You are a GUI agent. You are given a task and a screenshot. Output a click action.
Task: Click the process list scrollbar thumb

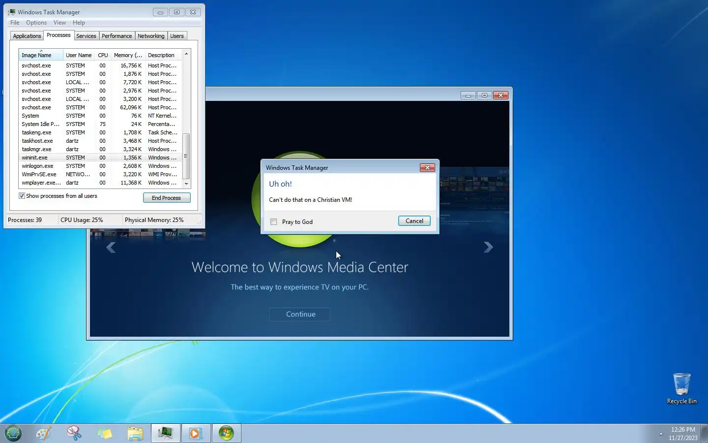[x=186, y=156]
